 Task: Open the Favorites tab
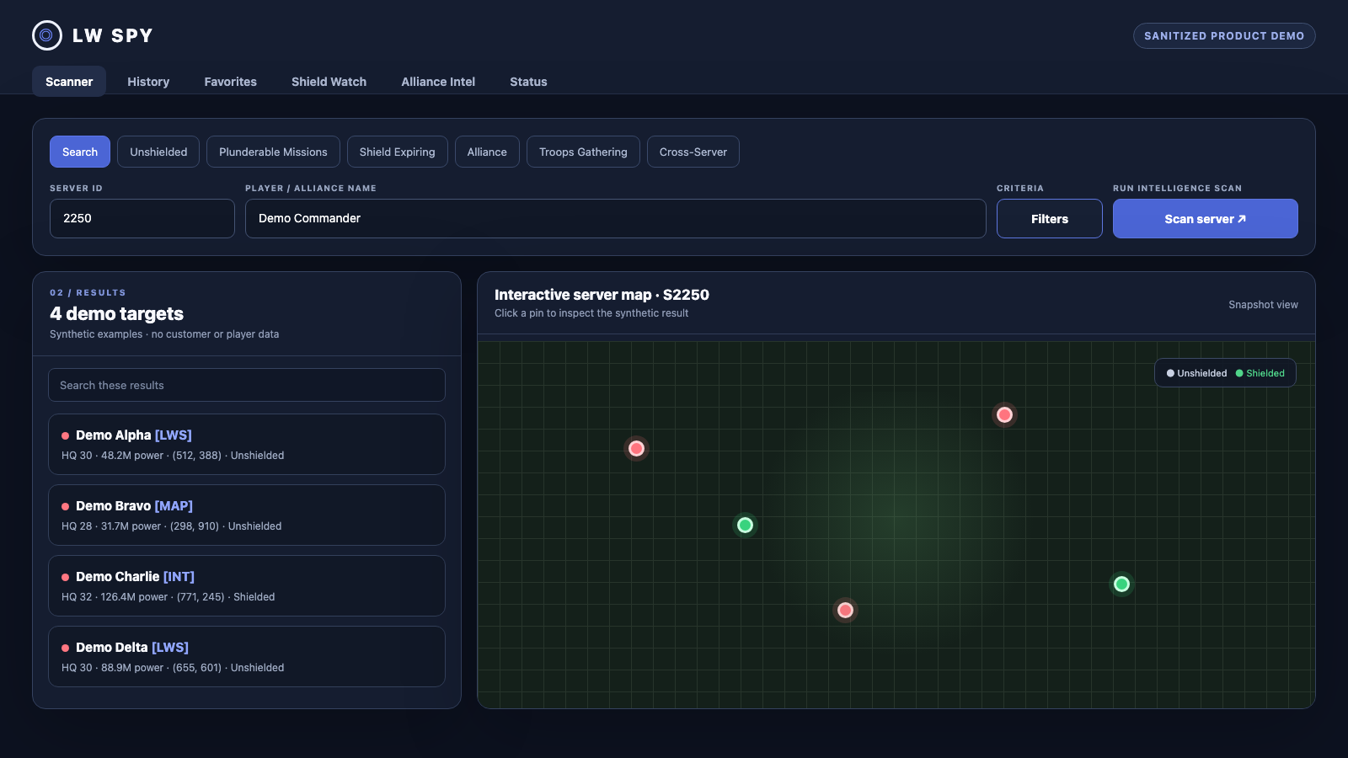[x=230, y=82]
